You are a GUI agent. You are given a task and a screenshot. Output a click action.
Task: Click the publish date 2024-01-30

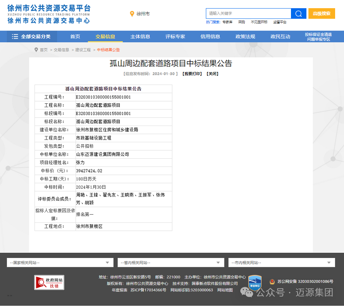tap(164, 74)
